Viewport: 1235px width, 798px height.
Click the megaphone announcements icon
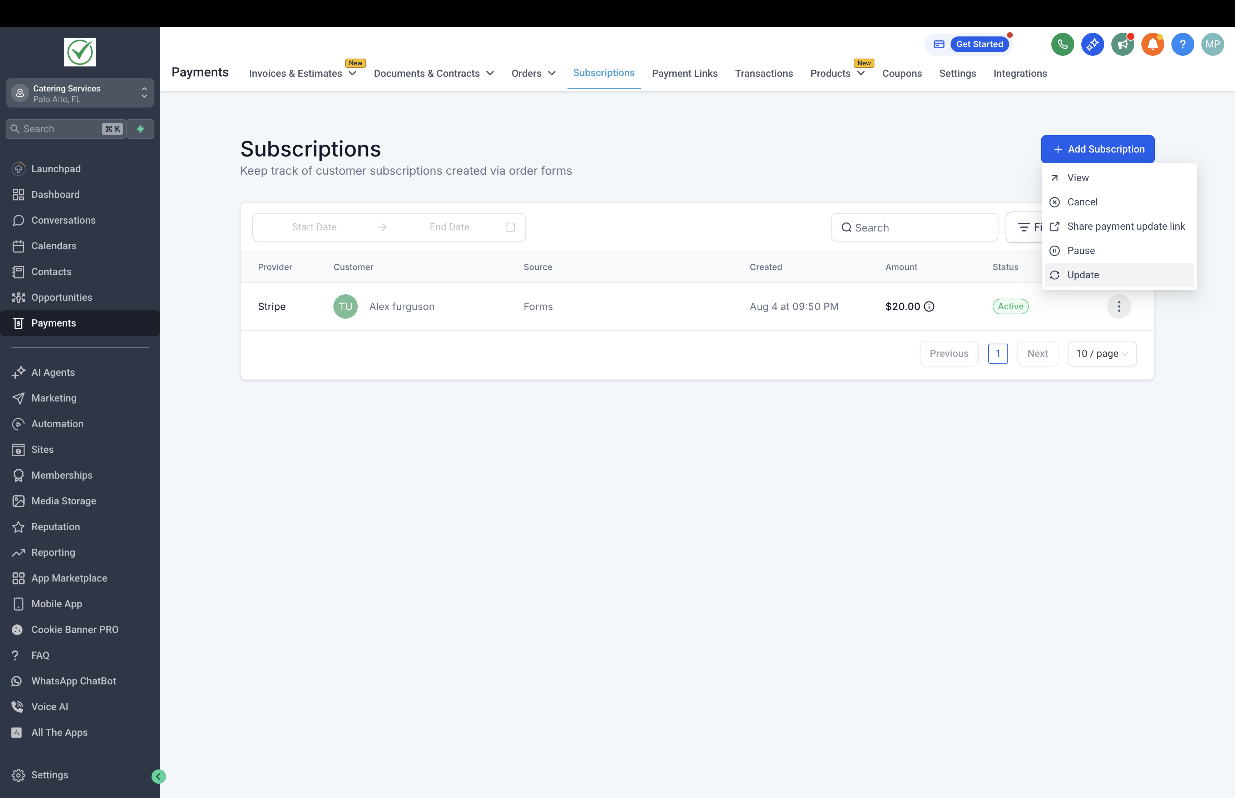(x=1122, y=44)
